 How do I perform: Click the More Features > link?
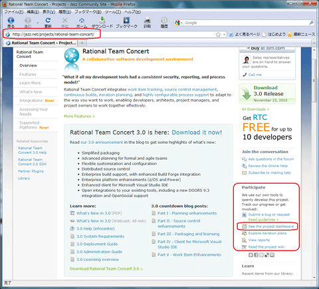79,117
